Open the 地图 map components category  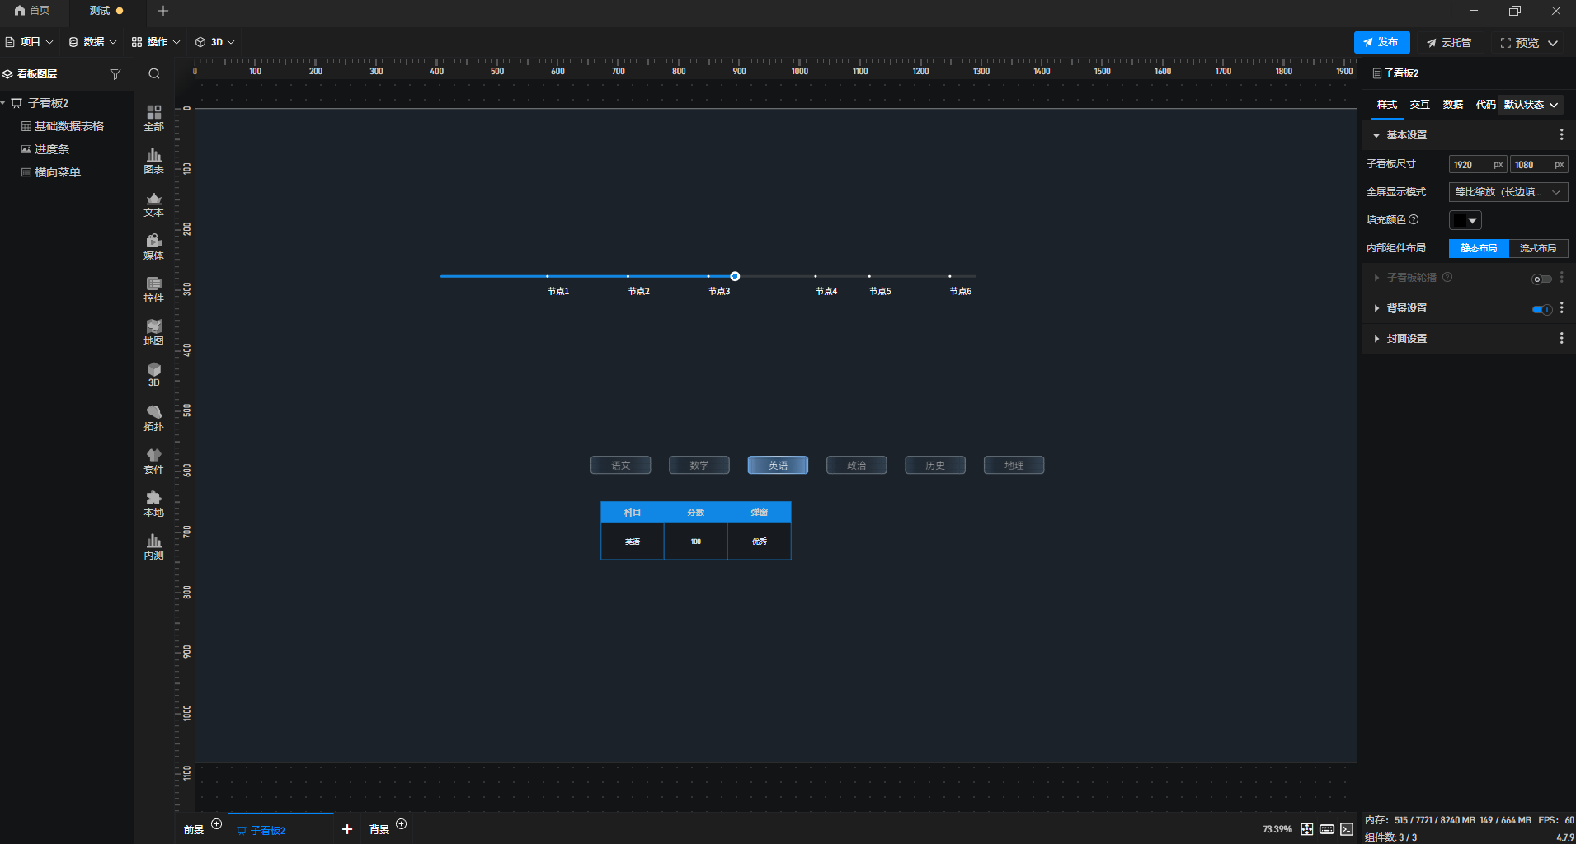coord(153,332)
